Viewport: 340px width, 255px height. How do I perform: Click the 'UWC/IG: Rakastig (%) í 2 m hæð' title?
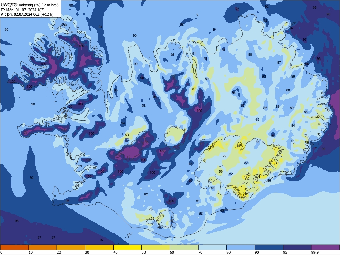tap(30, 5)
